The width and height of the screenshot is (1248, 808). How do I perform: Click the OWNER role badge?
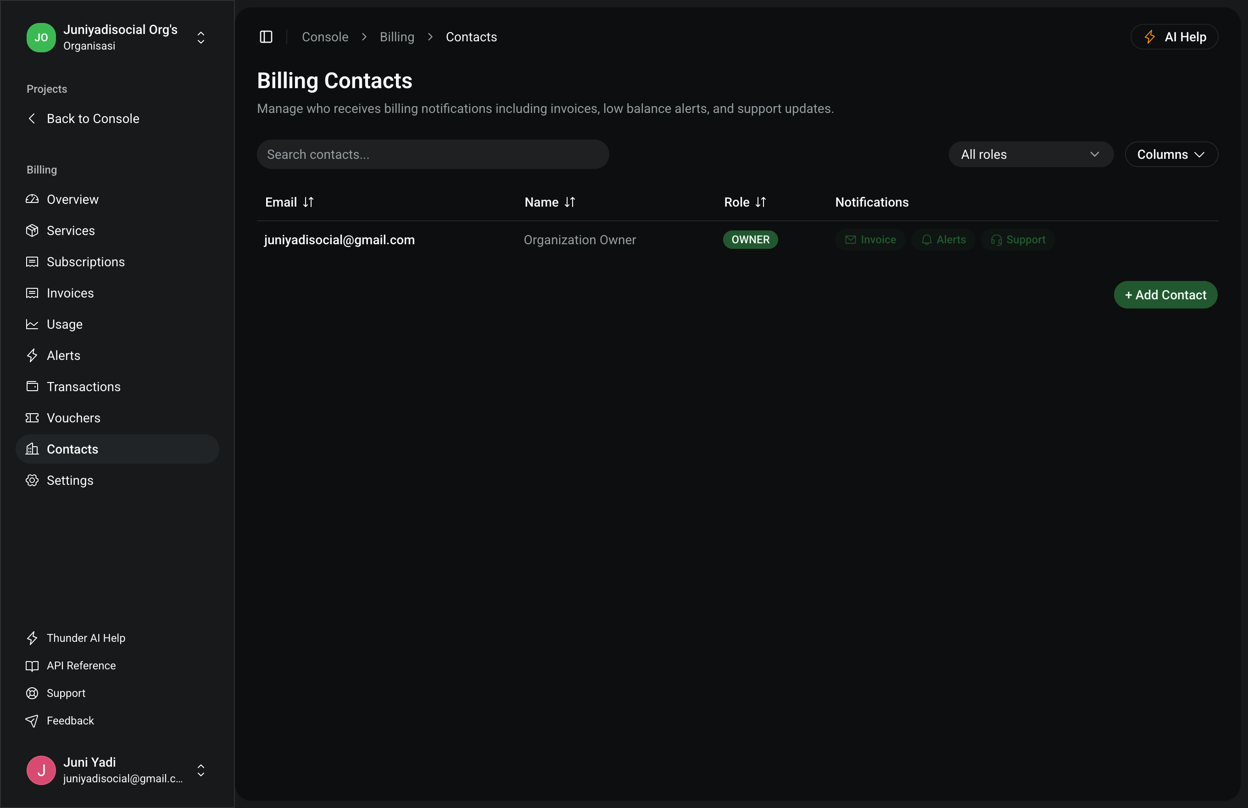coord(750,240)
